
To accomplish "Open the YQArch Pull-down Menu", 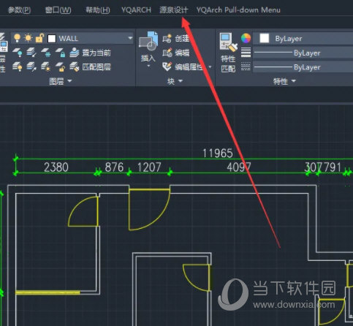I will click(238, 10).
